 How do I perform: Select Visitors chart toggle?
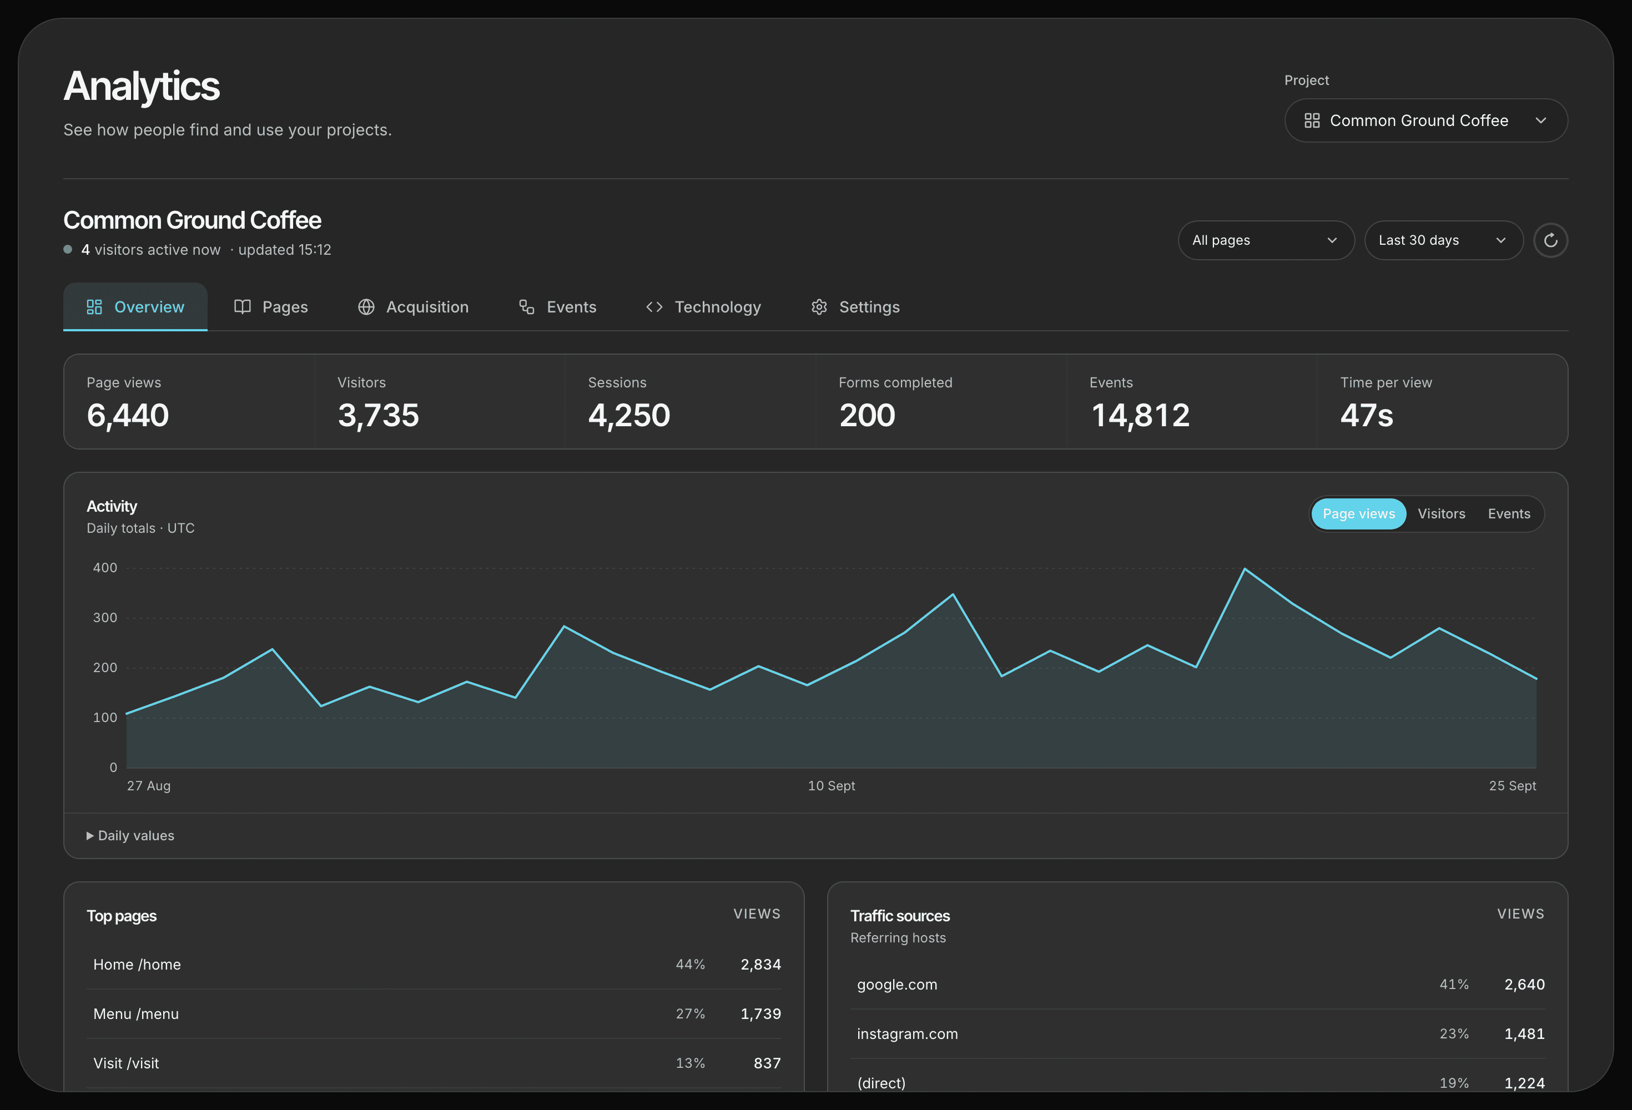tap(1441, 514)
